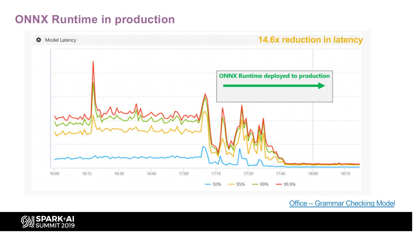The width and height of the screenshot is (413, 232).
Task: Click the gear icon beside Model Latency
Action: [38, 40]
